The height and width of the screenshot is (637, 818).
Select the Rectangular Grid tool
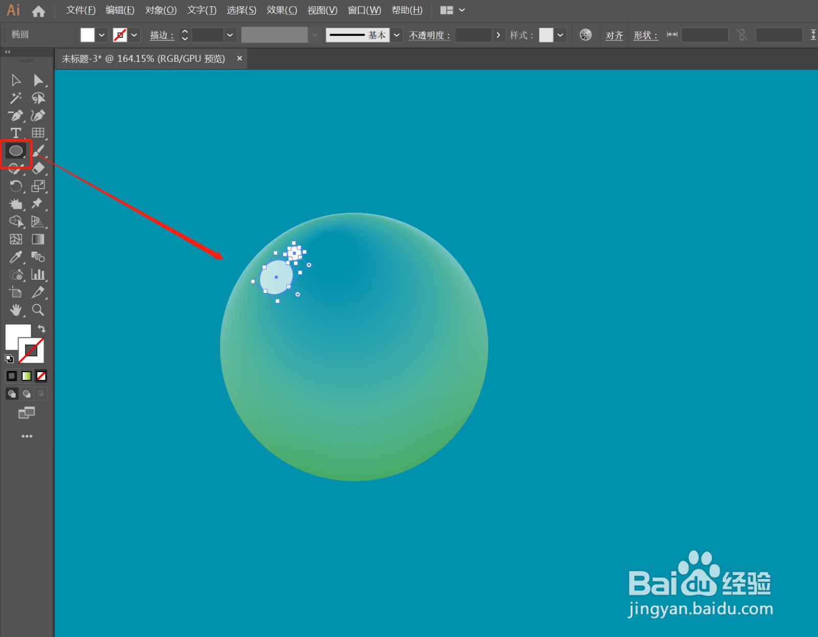coord(38,133)
